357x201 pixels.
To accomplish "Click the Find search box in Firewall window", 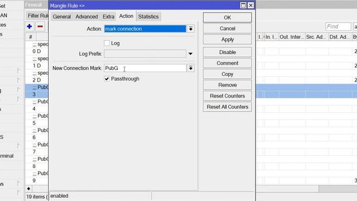I will [x=338, y=26].
